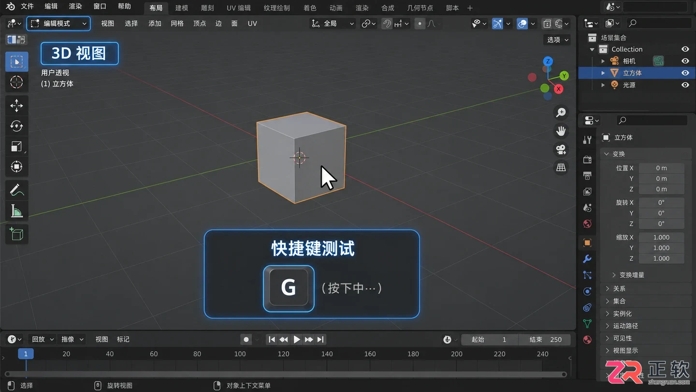Hide the 相机 object via eye icon
The height and width of the screenshot is (392, 696).
pyautogui.click(x=685, y=61)
